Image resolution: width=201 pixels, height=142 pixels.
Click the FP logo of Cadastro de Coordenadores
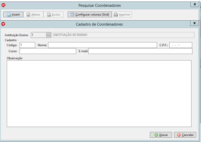pos(3,24)
